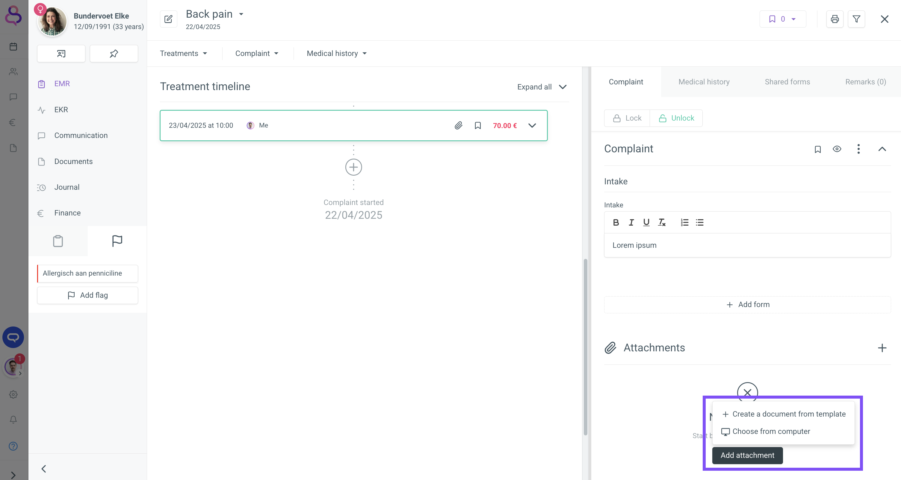Edit the Back pain complaint title
The height and width of the screenshot is (480, 901).
(168, 19)
